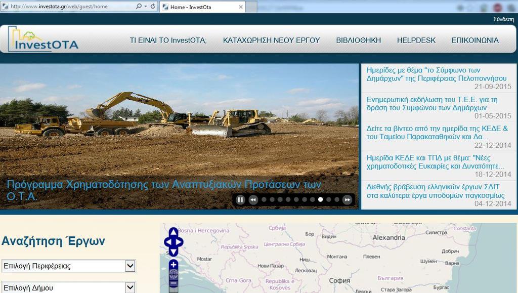Open the ΒΙΒΛΙΟΘΗΚΗ menu item
Screen dimensions: 518x293
(x=359, y=40)
